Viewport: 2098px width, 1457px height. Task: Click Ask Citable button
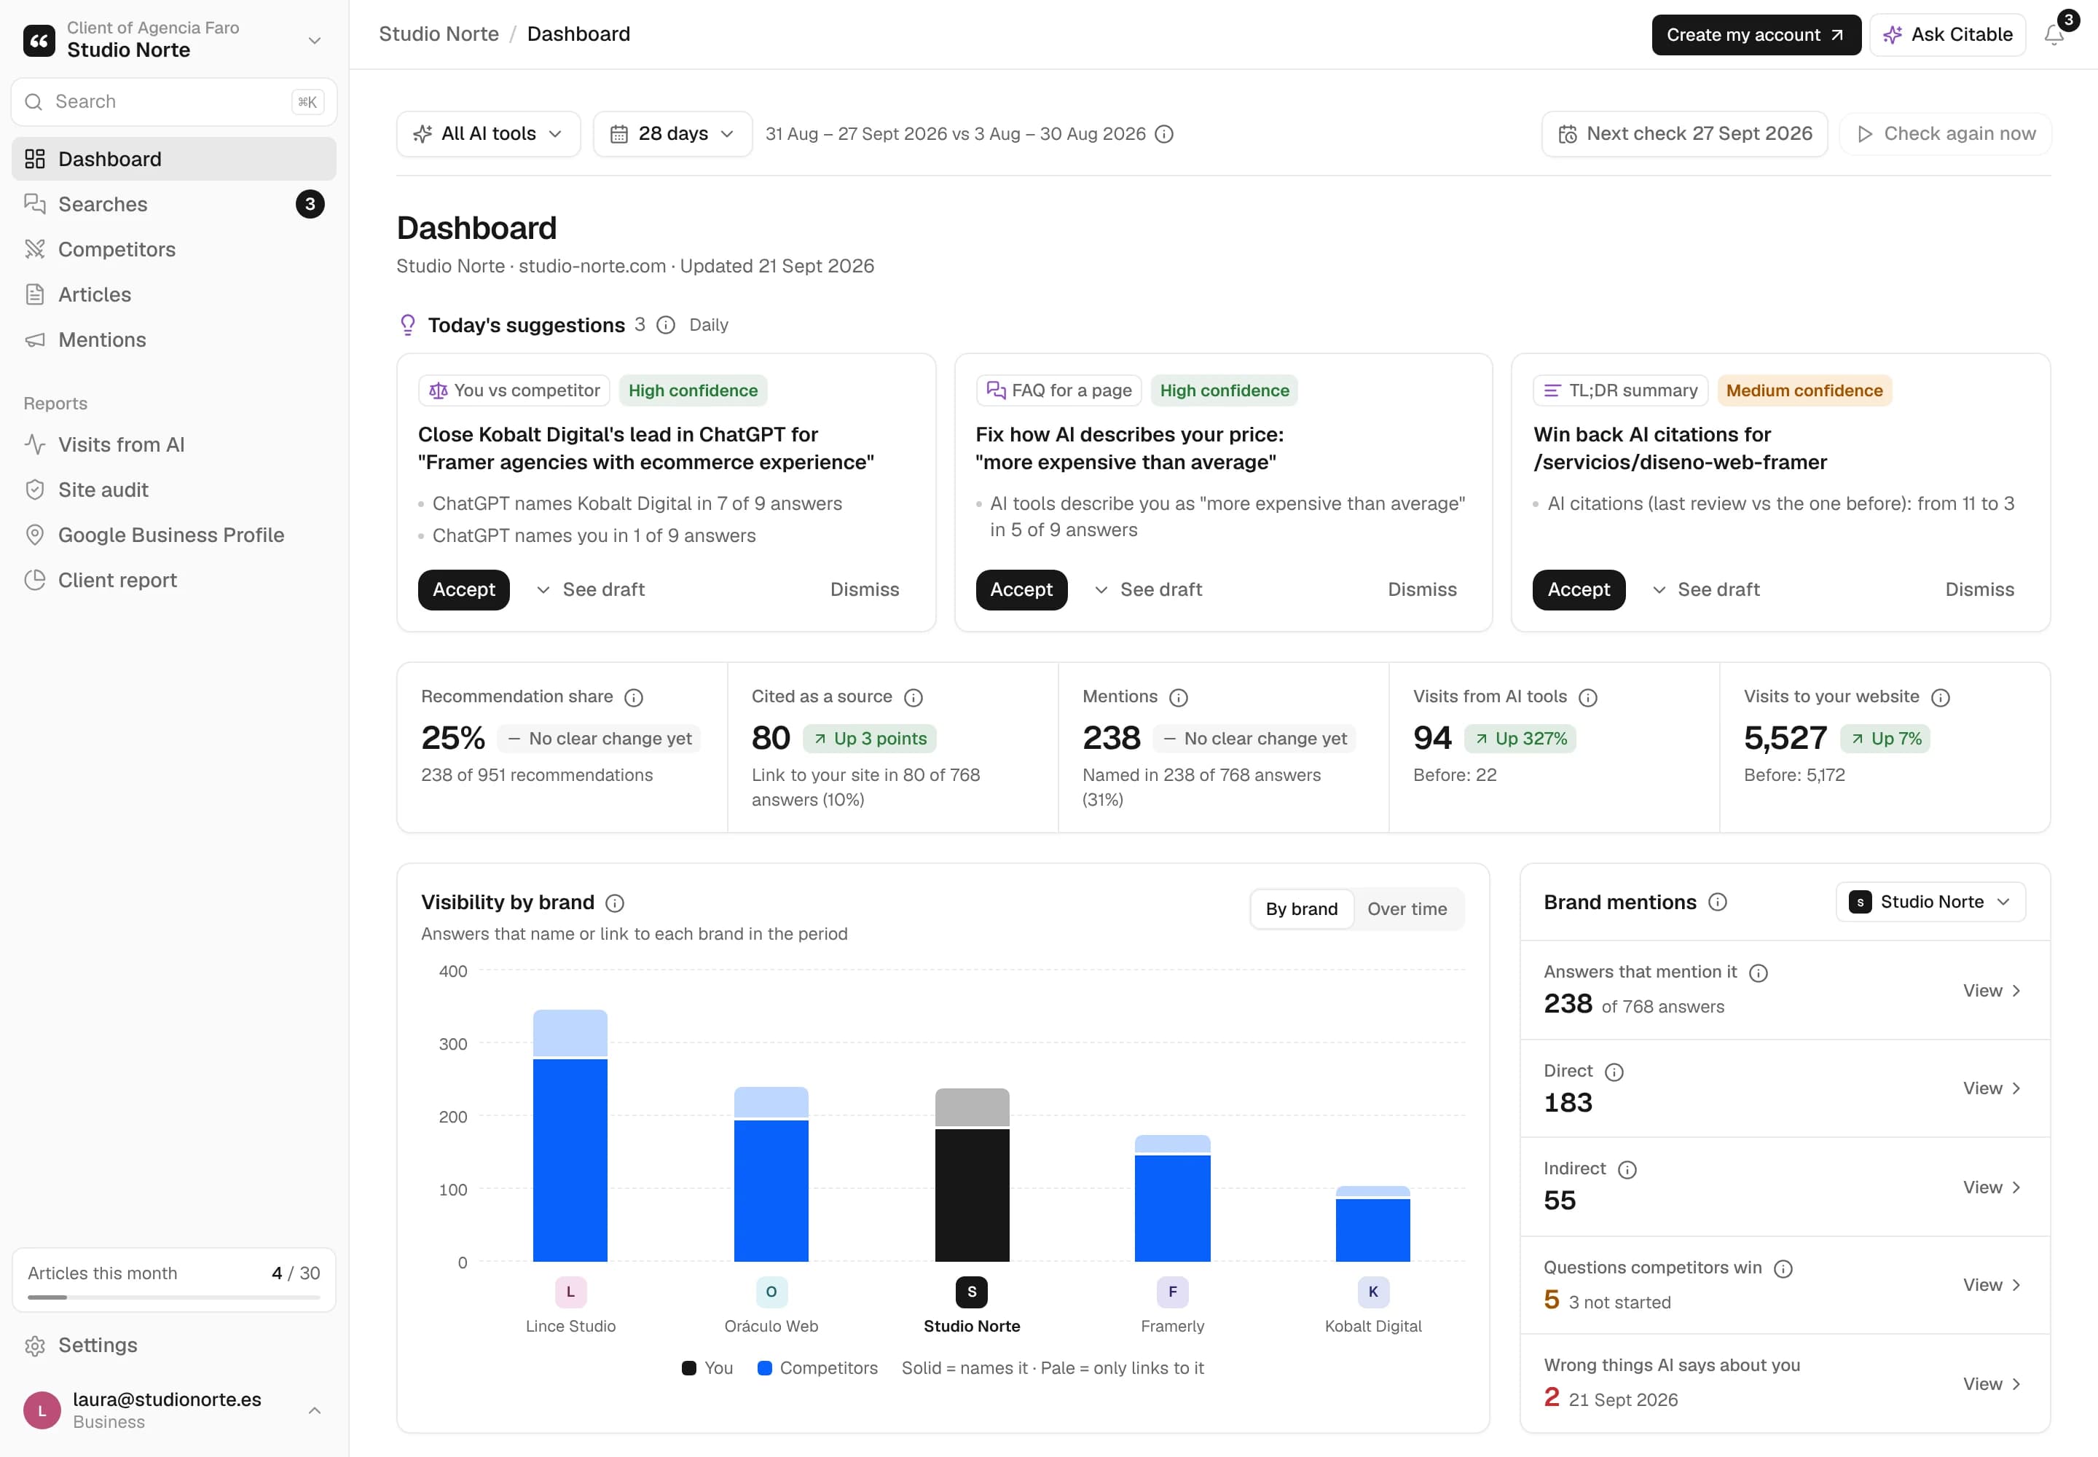1947,35
